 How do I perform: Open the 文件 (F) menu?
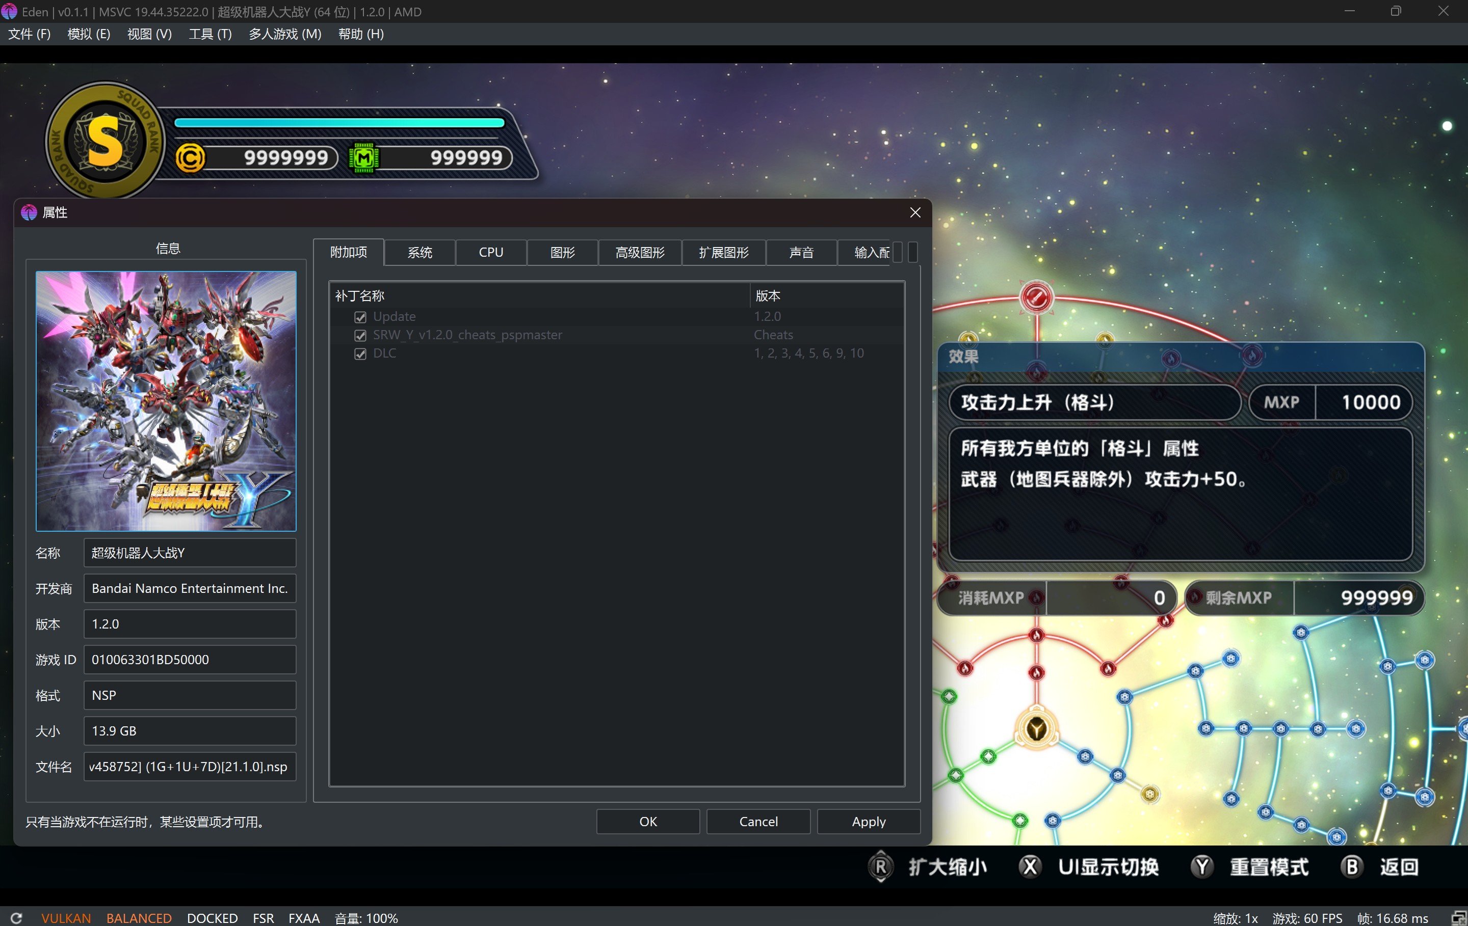click(x=29, y=34)
